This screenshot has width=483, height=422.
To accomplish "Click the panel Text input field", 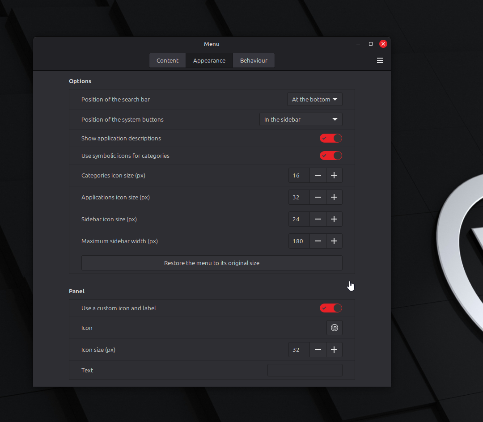I will pyautogui.click(x=305, y=370).
